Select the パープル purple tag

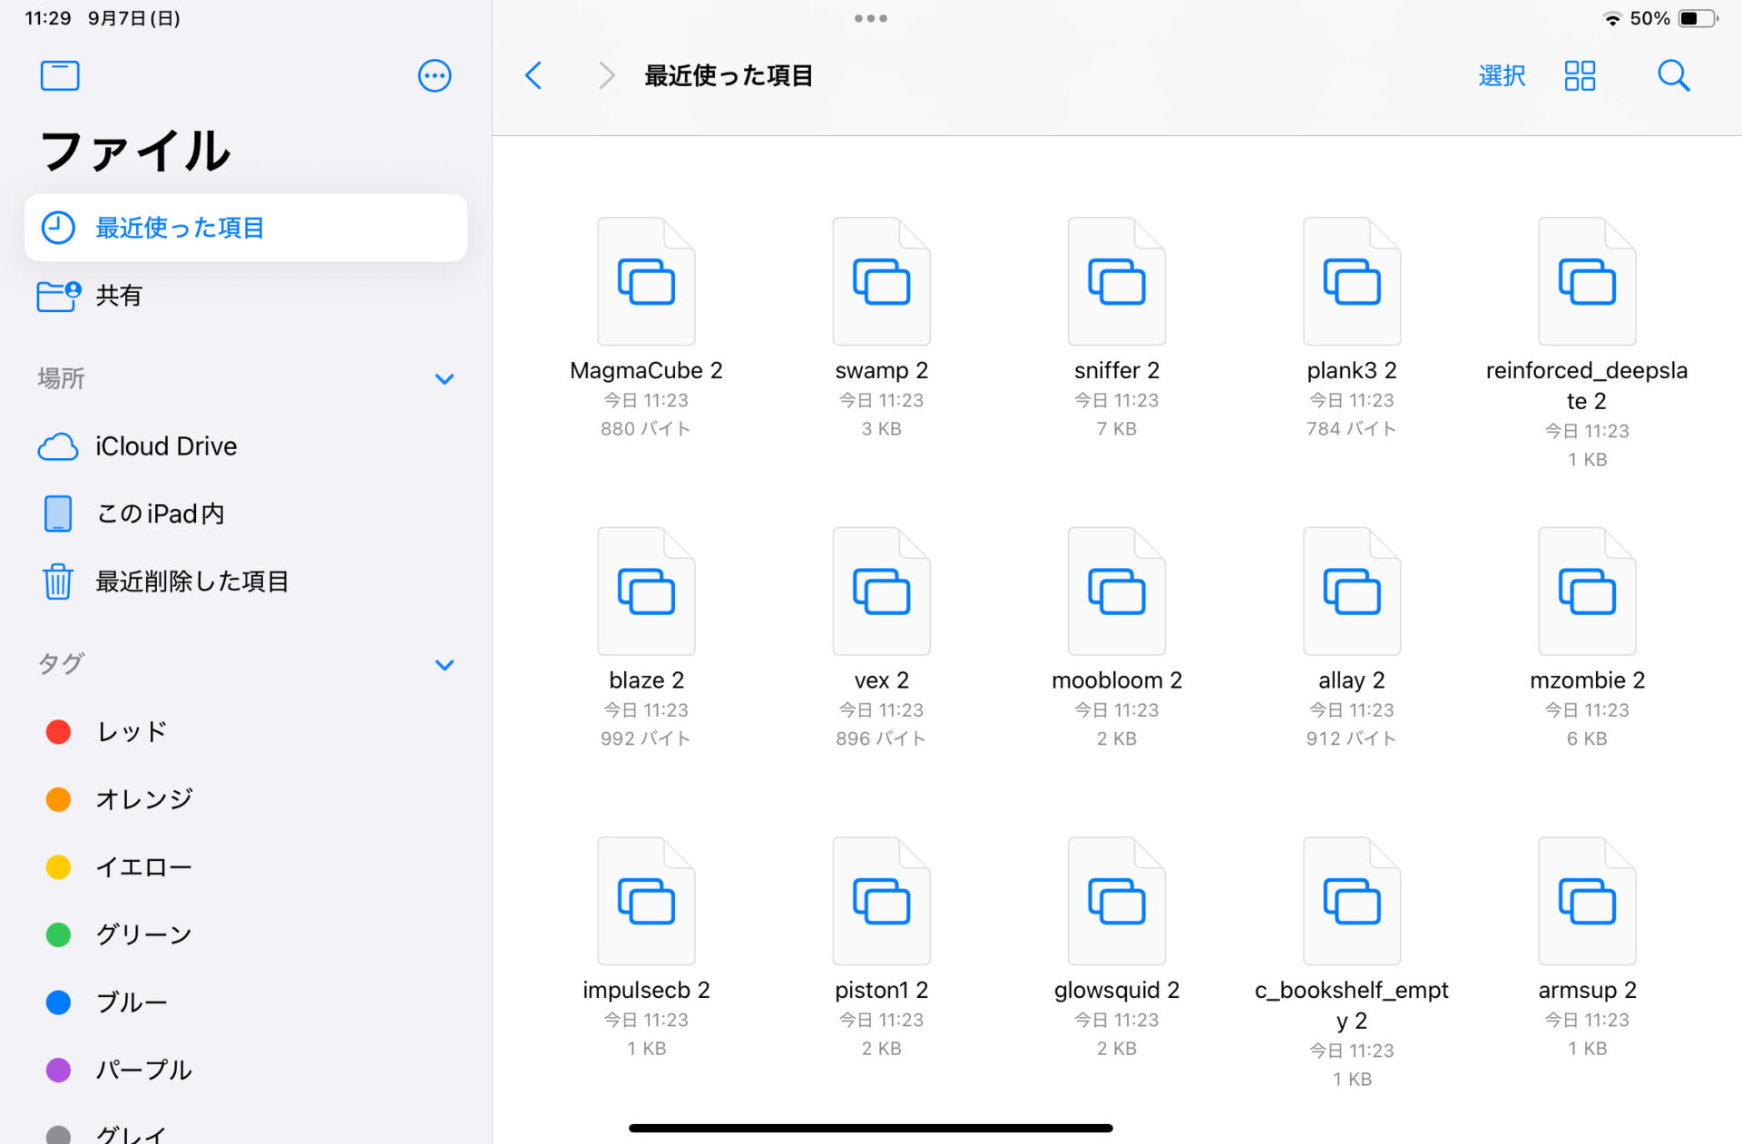246,1070
